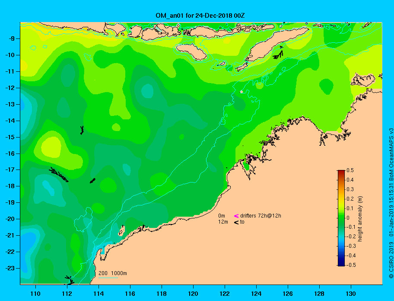Click the drifter track near 113E 14.5S
The height and width of the screenshot is (301, 394).
[x=82, y=130]
